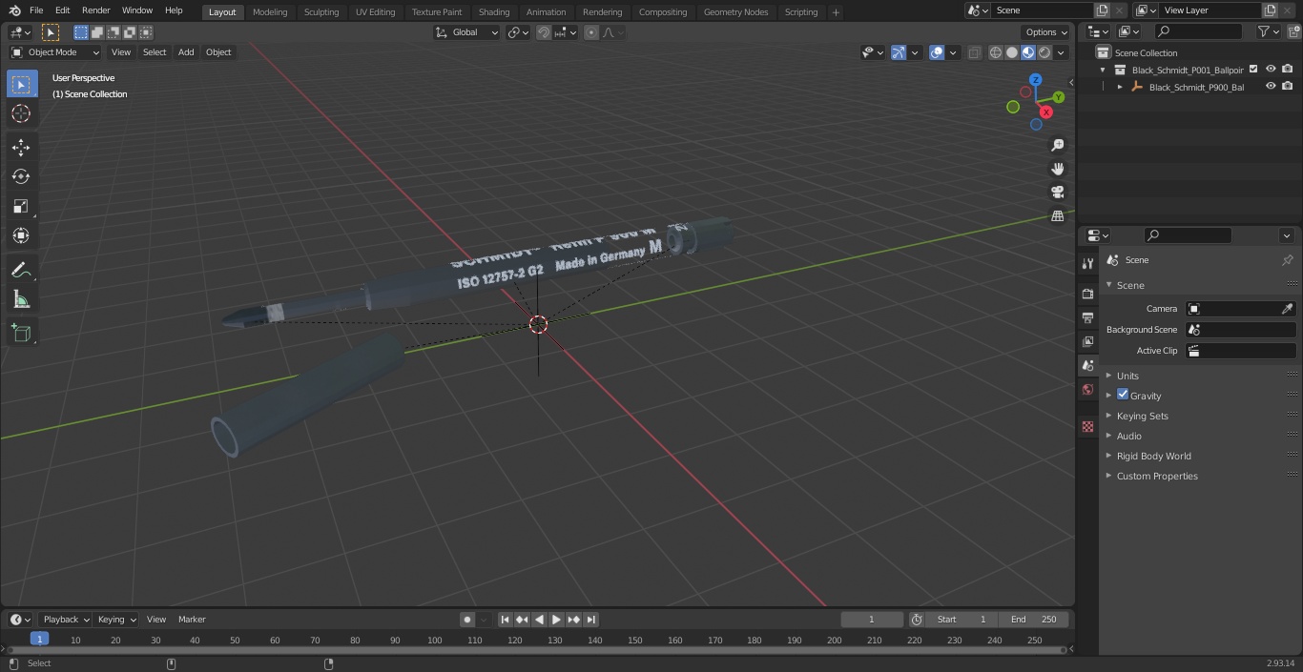This screenshot has width=1303, height=672.
Task: Toggle proportional editing
Action: click(591, 32)
